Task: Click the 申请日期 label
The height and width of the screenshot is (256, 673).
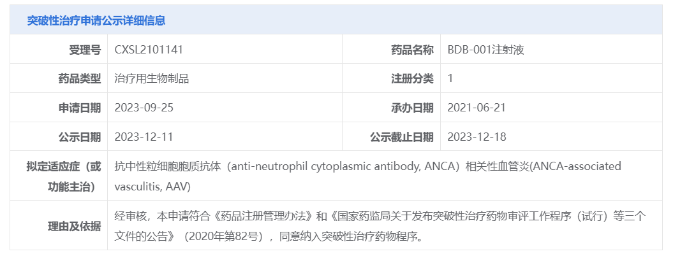Action: [79, 108]
